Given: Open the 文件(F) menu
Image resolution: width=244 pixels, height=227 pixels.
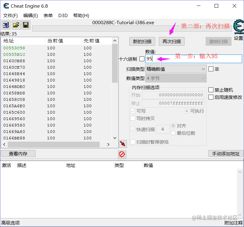Looking at the screenshot, I should click(x=10, y=16).
